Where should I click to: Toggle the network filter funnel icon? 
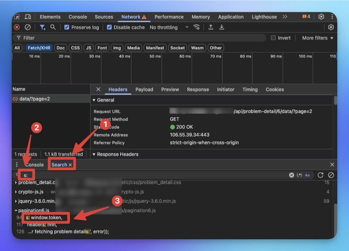(42, 27)
